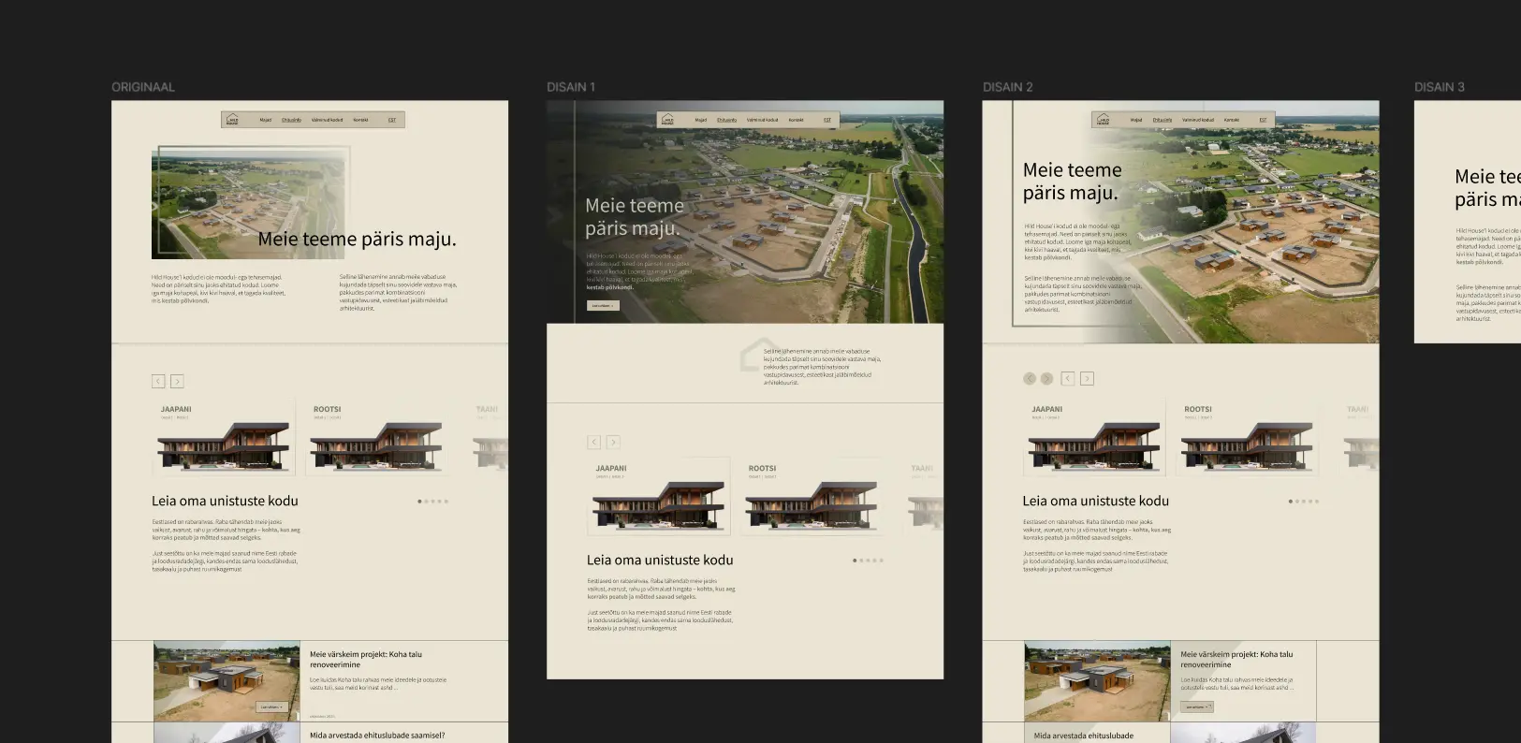1521x743 pixels.
Task: Select the first carousel dot in ORIGINAAL
Action: [419, 502]
